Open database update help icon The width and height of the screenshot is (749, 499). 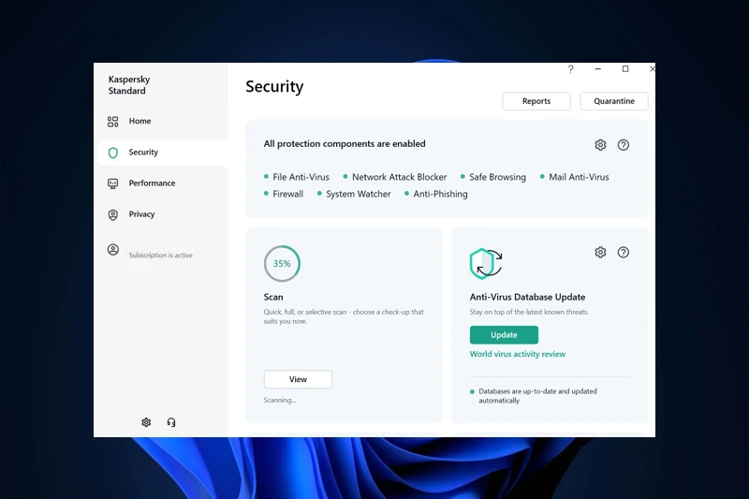pos(624,252)
